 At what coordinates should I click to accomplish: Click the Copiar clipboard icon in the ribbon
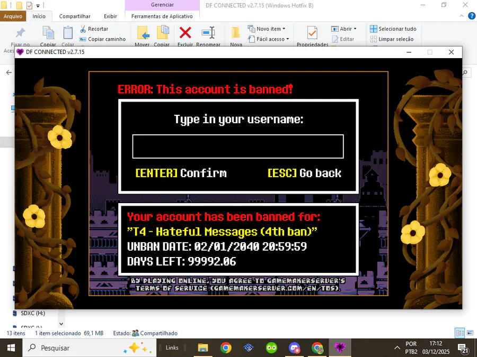pyautogui.click(x=48, y=33)
